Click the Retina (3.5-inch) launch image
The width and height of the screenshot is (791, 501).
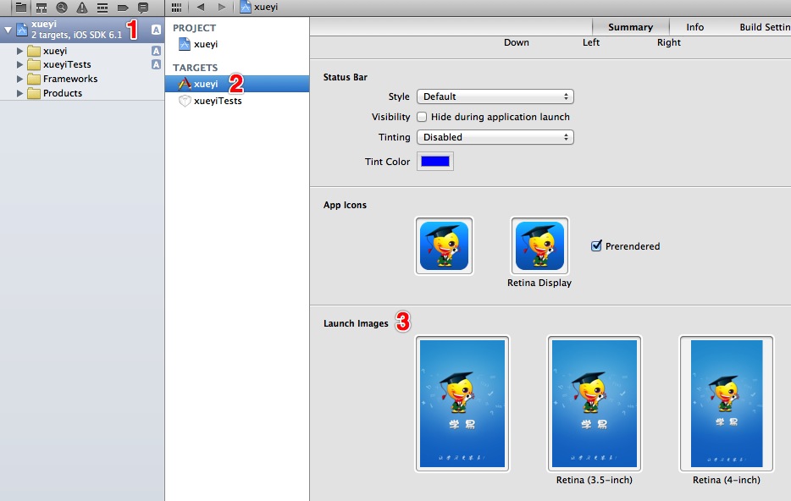click(x=595, y=404)
